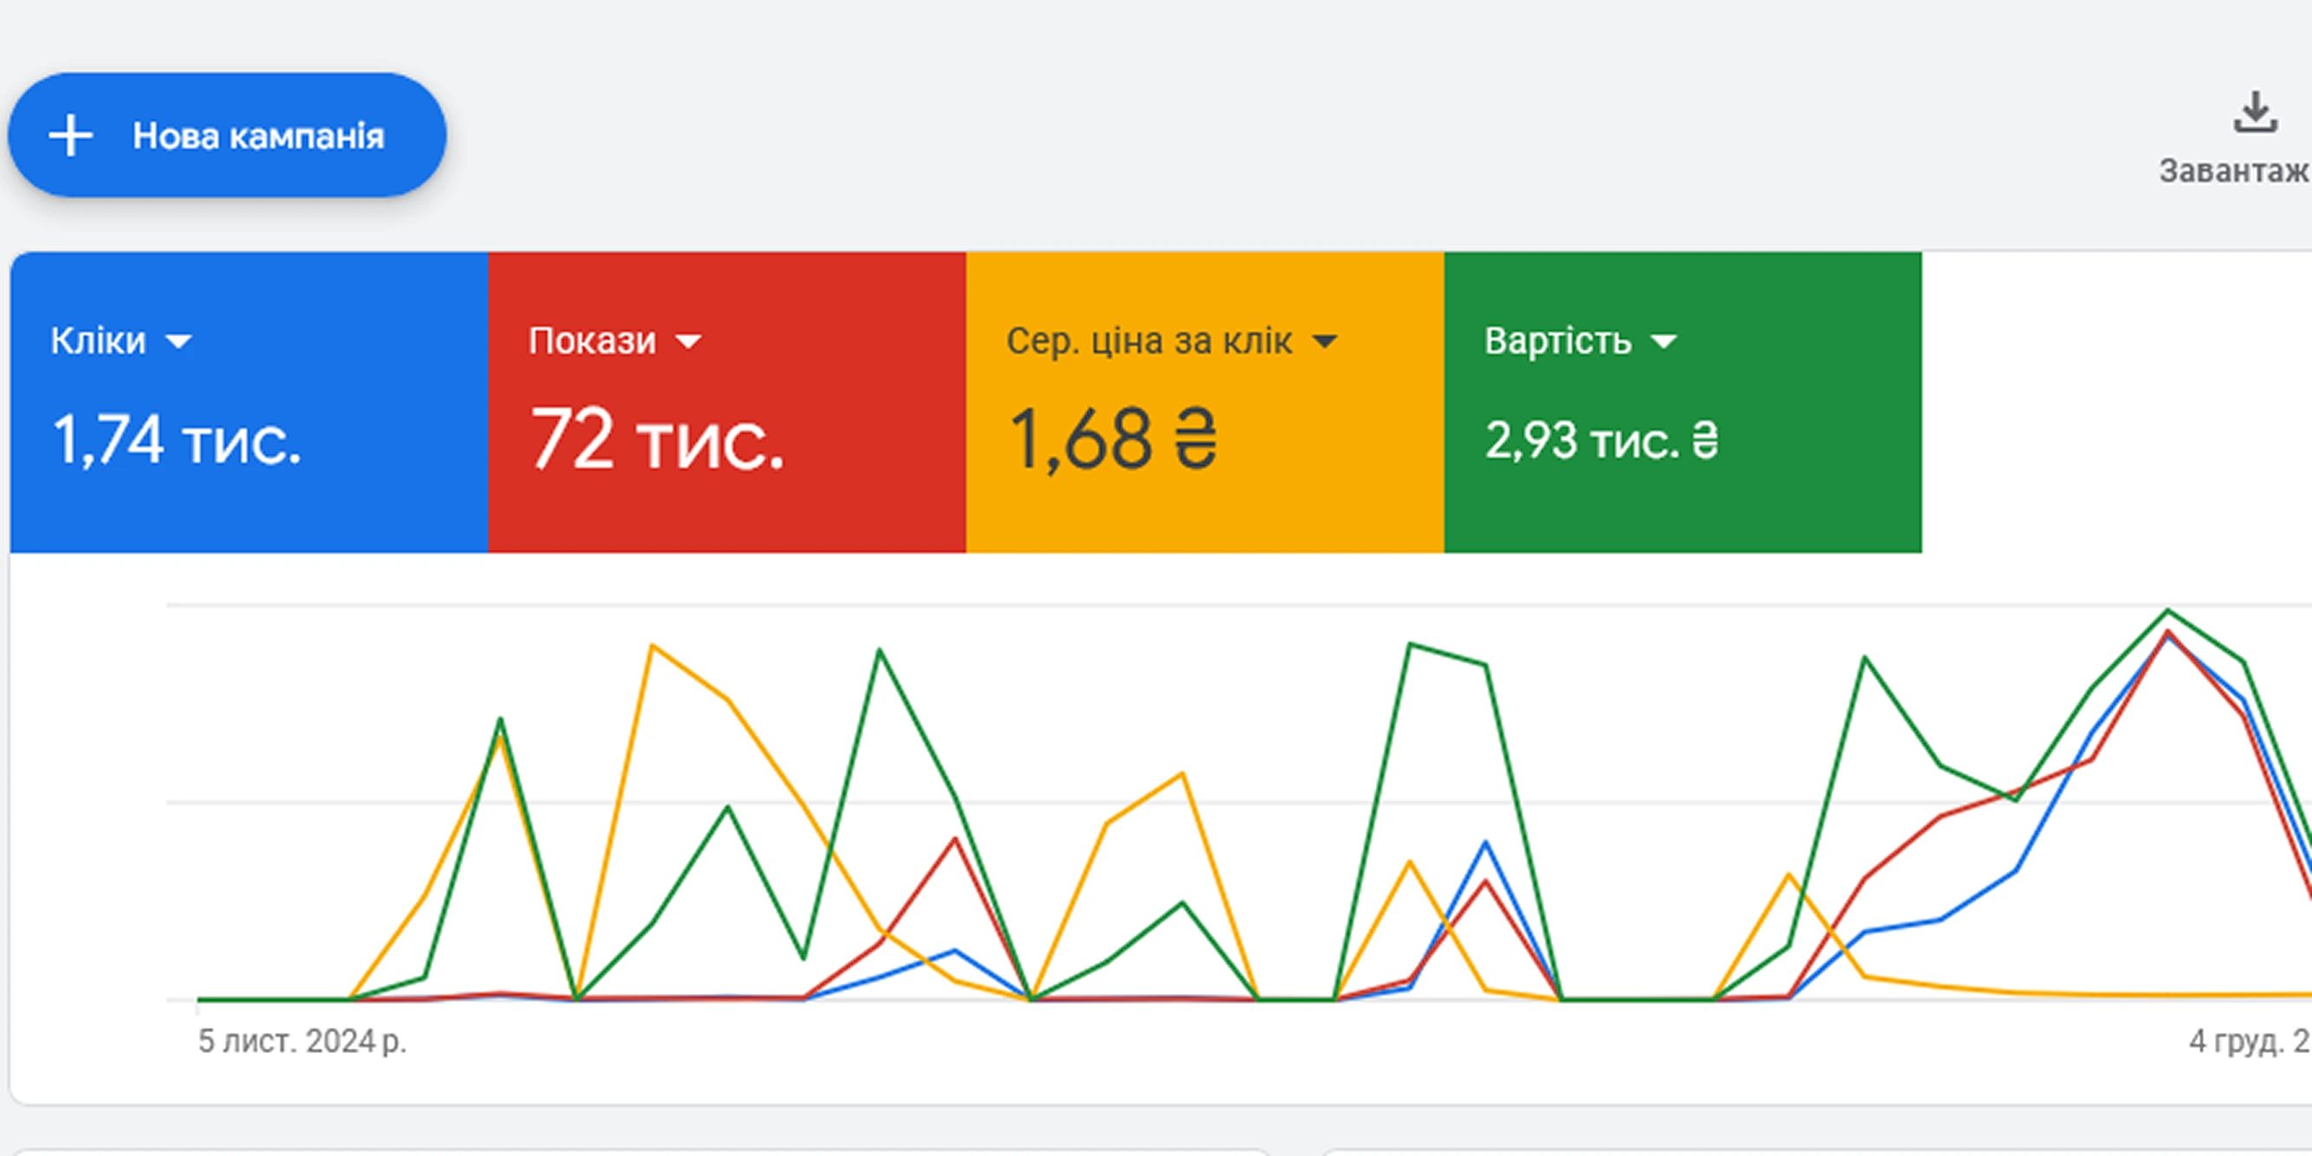Open the Кліки metric dropdown arrow
2312x1156 pixels.
[178, 342]
